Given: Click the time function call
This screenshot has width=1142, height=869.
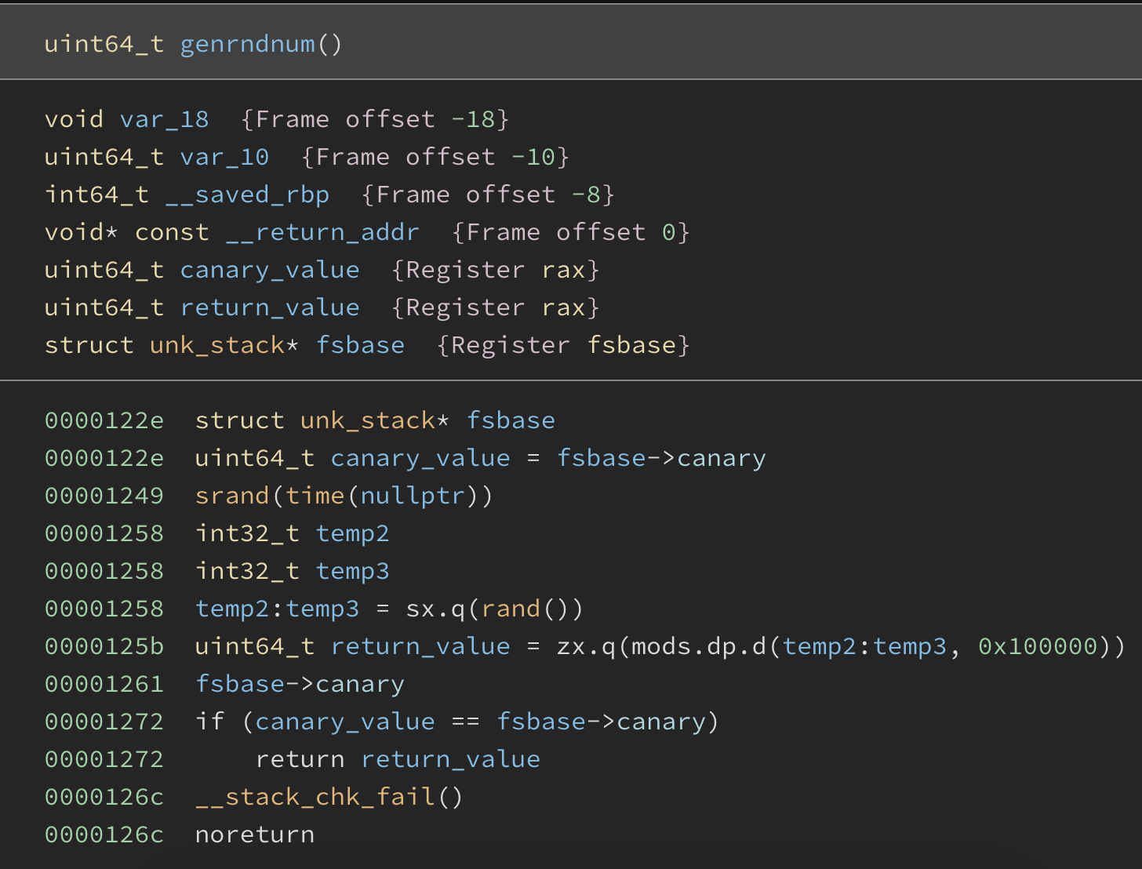Looking at the screenshot, I should point(315,496).
